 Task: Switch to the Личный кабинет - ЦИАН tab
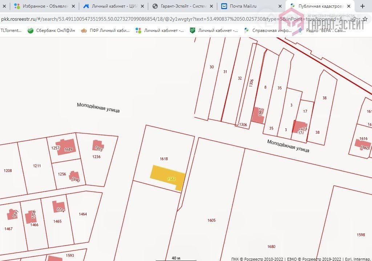coord(111,6)
